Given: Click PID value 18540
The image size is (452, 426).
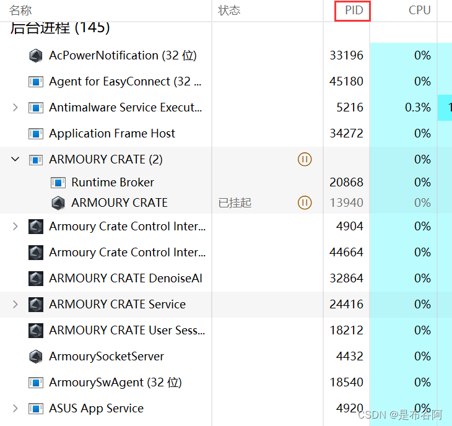Looking at the screenshot, I should [346, 383].
